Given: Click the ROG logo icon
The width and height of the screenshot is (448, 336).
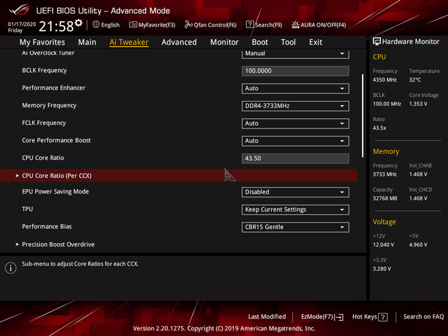Looking at the screenshot, I should point(19,9).
